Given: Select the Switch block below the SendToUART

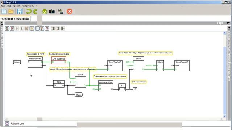Looking at the screenshot, I should [x=80, y=80].
